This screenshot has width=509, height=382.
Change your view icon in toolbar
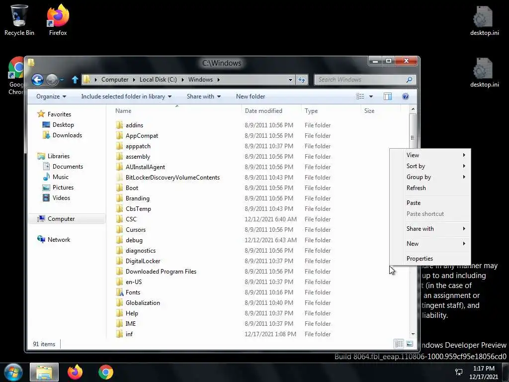[360, 96]
